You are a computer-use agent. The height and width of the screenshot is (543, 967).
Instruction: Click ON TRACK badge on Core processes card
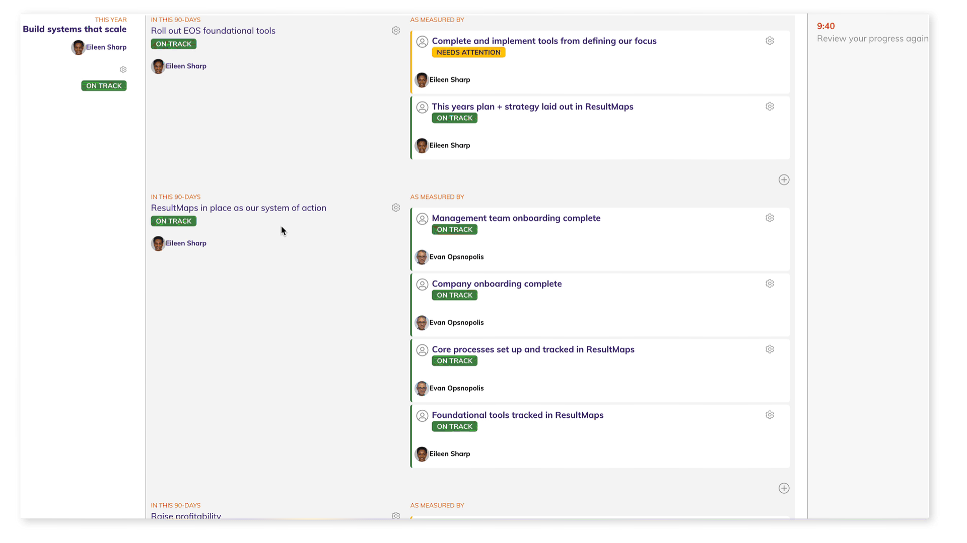[x=454, y=360]
